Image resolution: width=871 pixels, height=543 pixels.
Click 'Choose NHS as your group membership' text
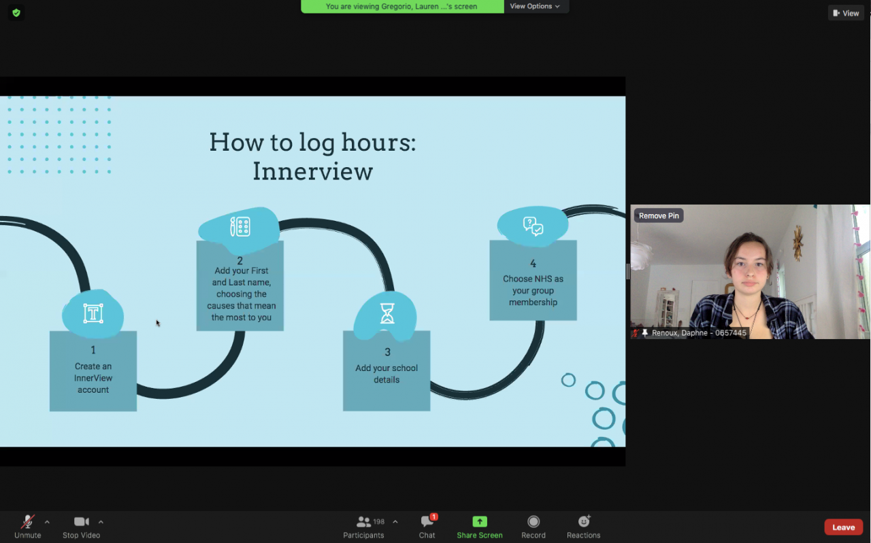click(533, 290)
